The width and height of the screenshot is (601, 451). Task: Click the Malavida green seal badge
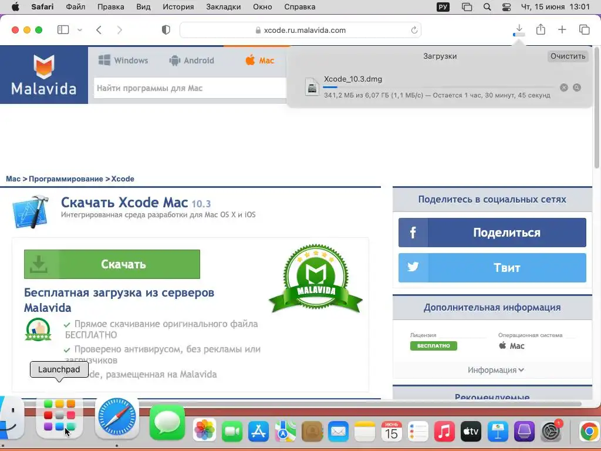point(316,278)
